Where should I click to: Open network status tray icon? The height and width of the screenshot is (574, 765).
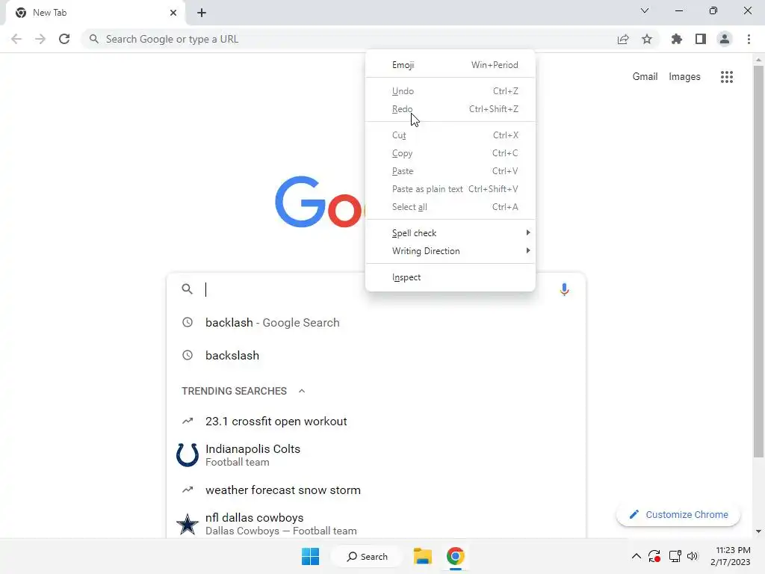[675, 556]
